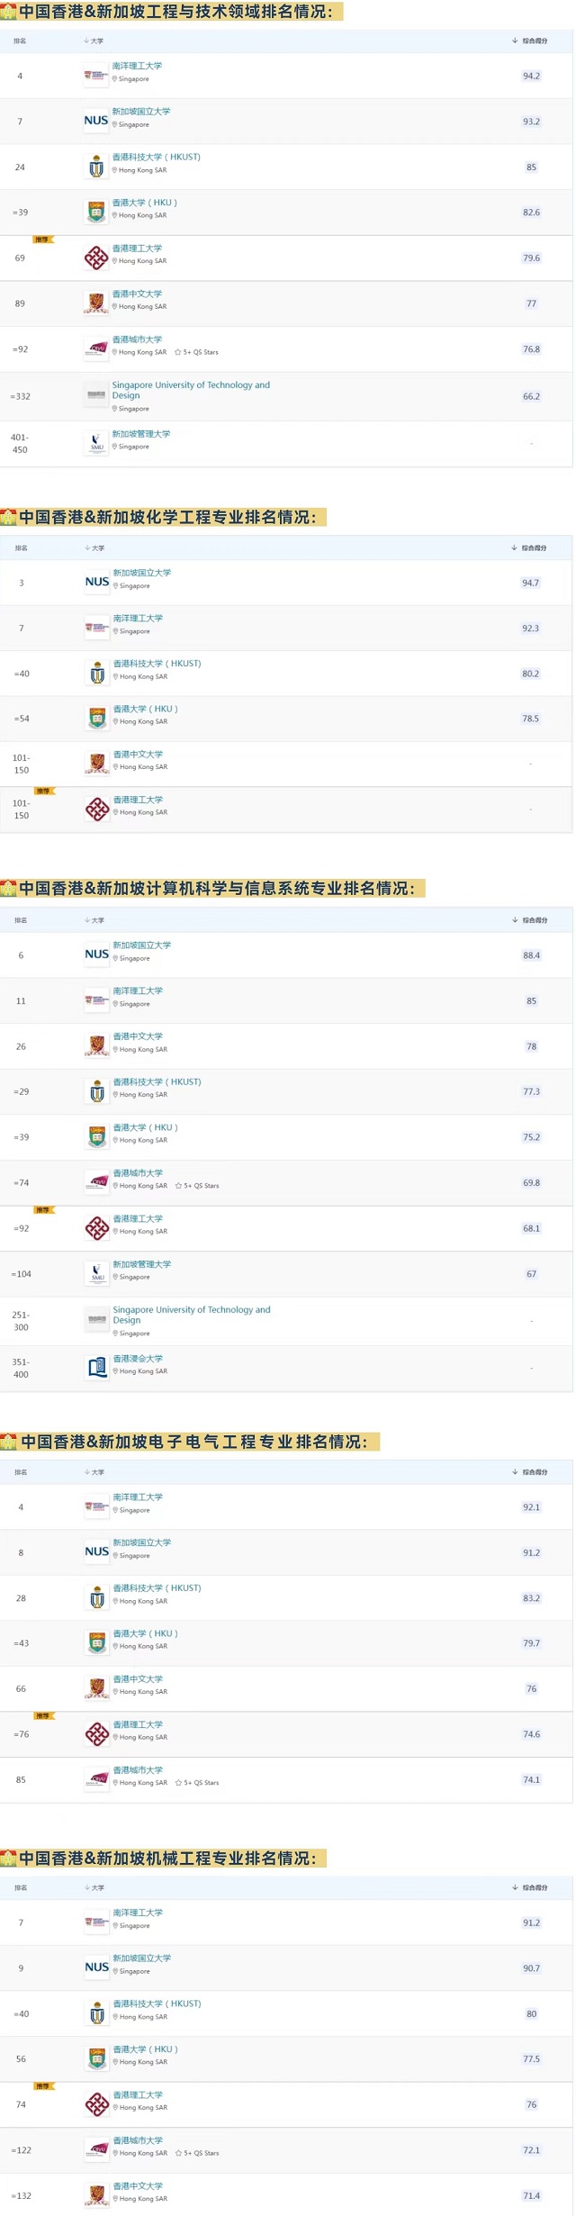Screen dimensions: 576x2216
Task: Click NTU logo in 计算机科学 table
Action: pos(97,1000)
